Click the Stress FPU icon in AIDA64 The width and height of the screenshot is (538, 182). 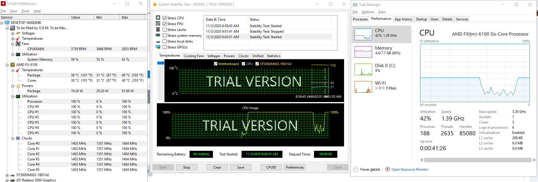click(x=158, y=24)
